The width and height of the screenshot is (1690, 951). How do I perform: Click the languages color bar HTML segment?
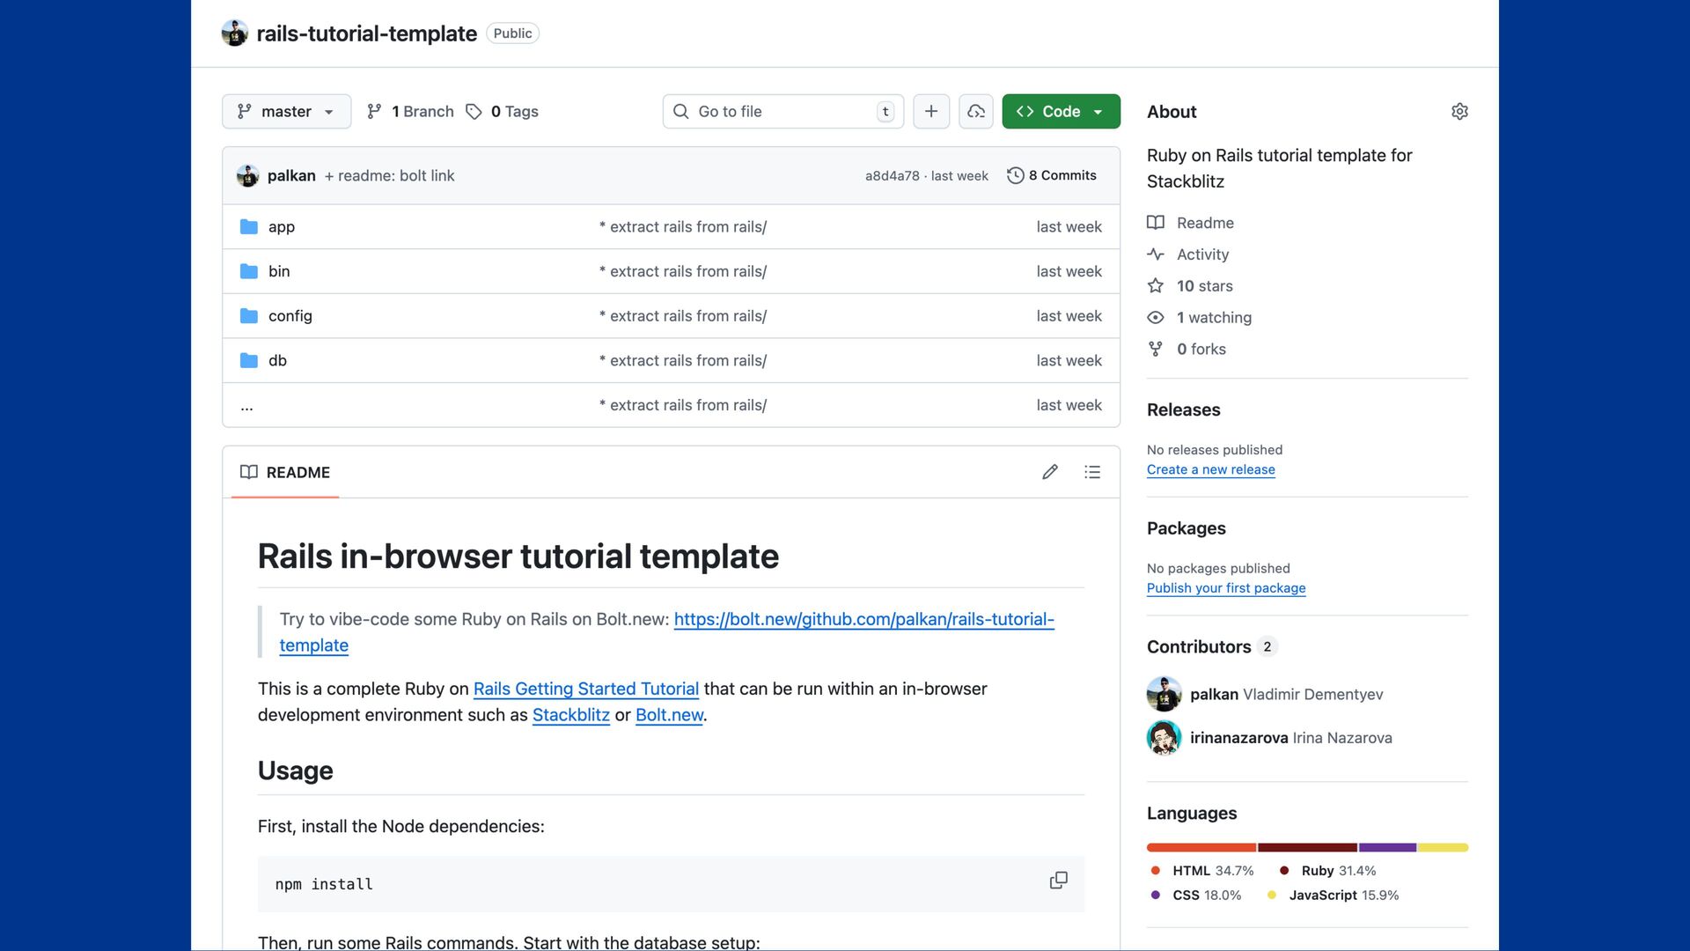click(x=1201, y=848)
